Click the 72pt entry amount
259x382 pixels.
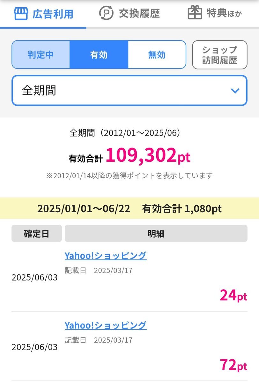pyautogui.click(x=233, y=365)
